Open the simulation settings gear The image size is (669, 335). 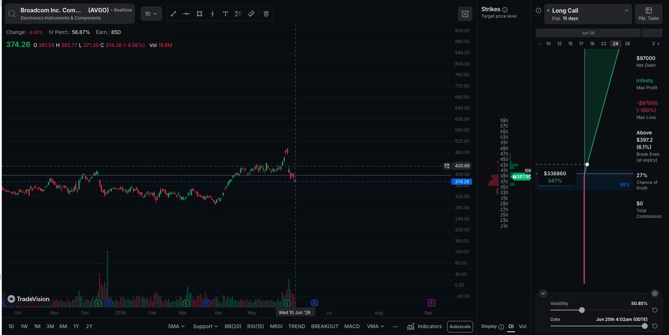click(655, 293)
